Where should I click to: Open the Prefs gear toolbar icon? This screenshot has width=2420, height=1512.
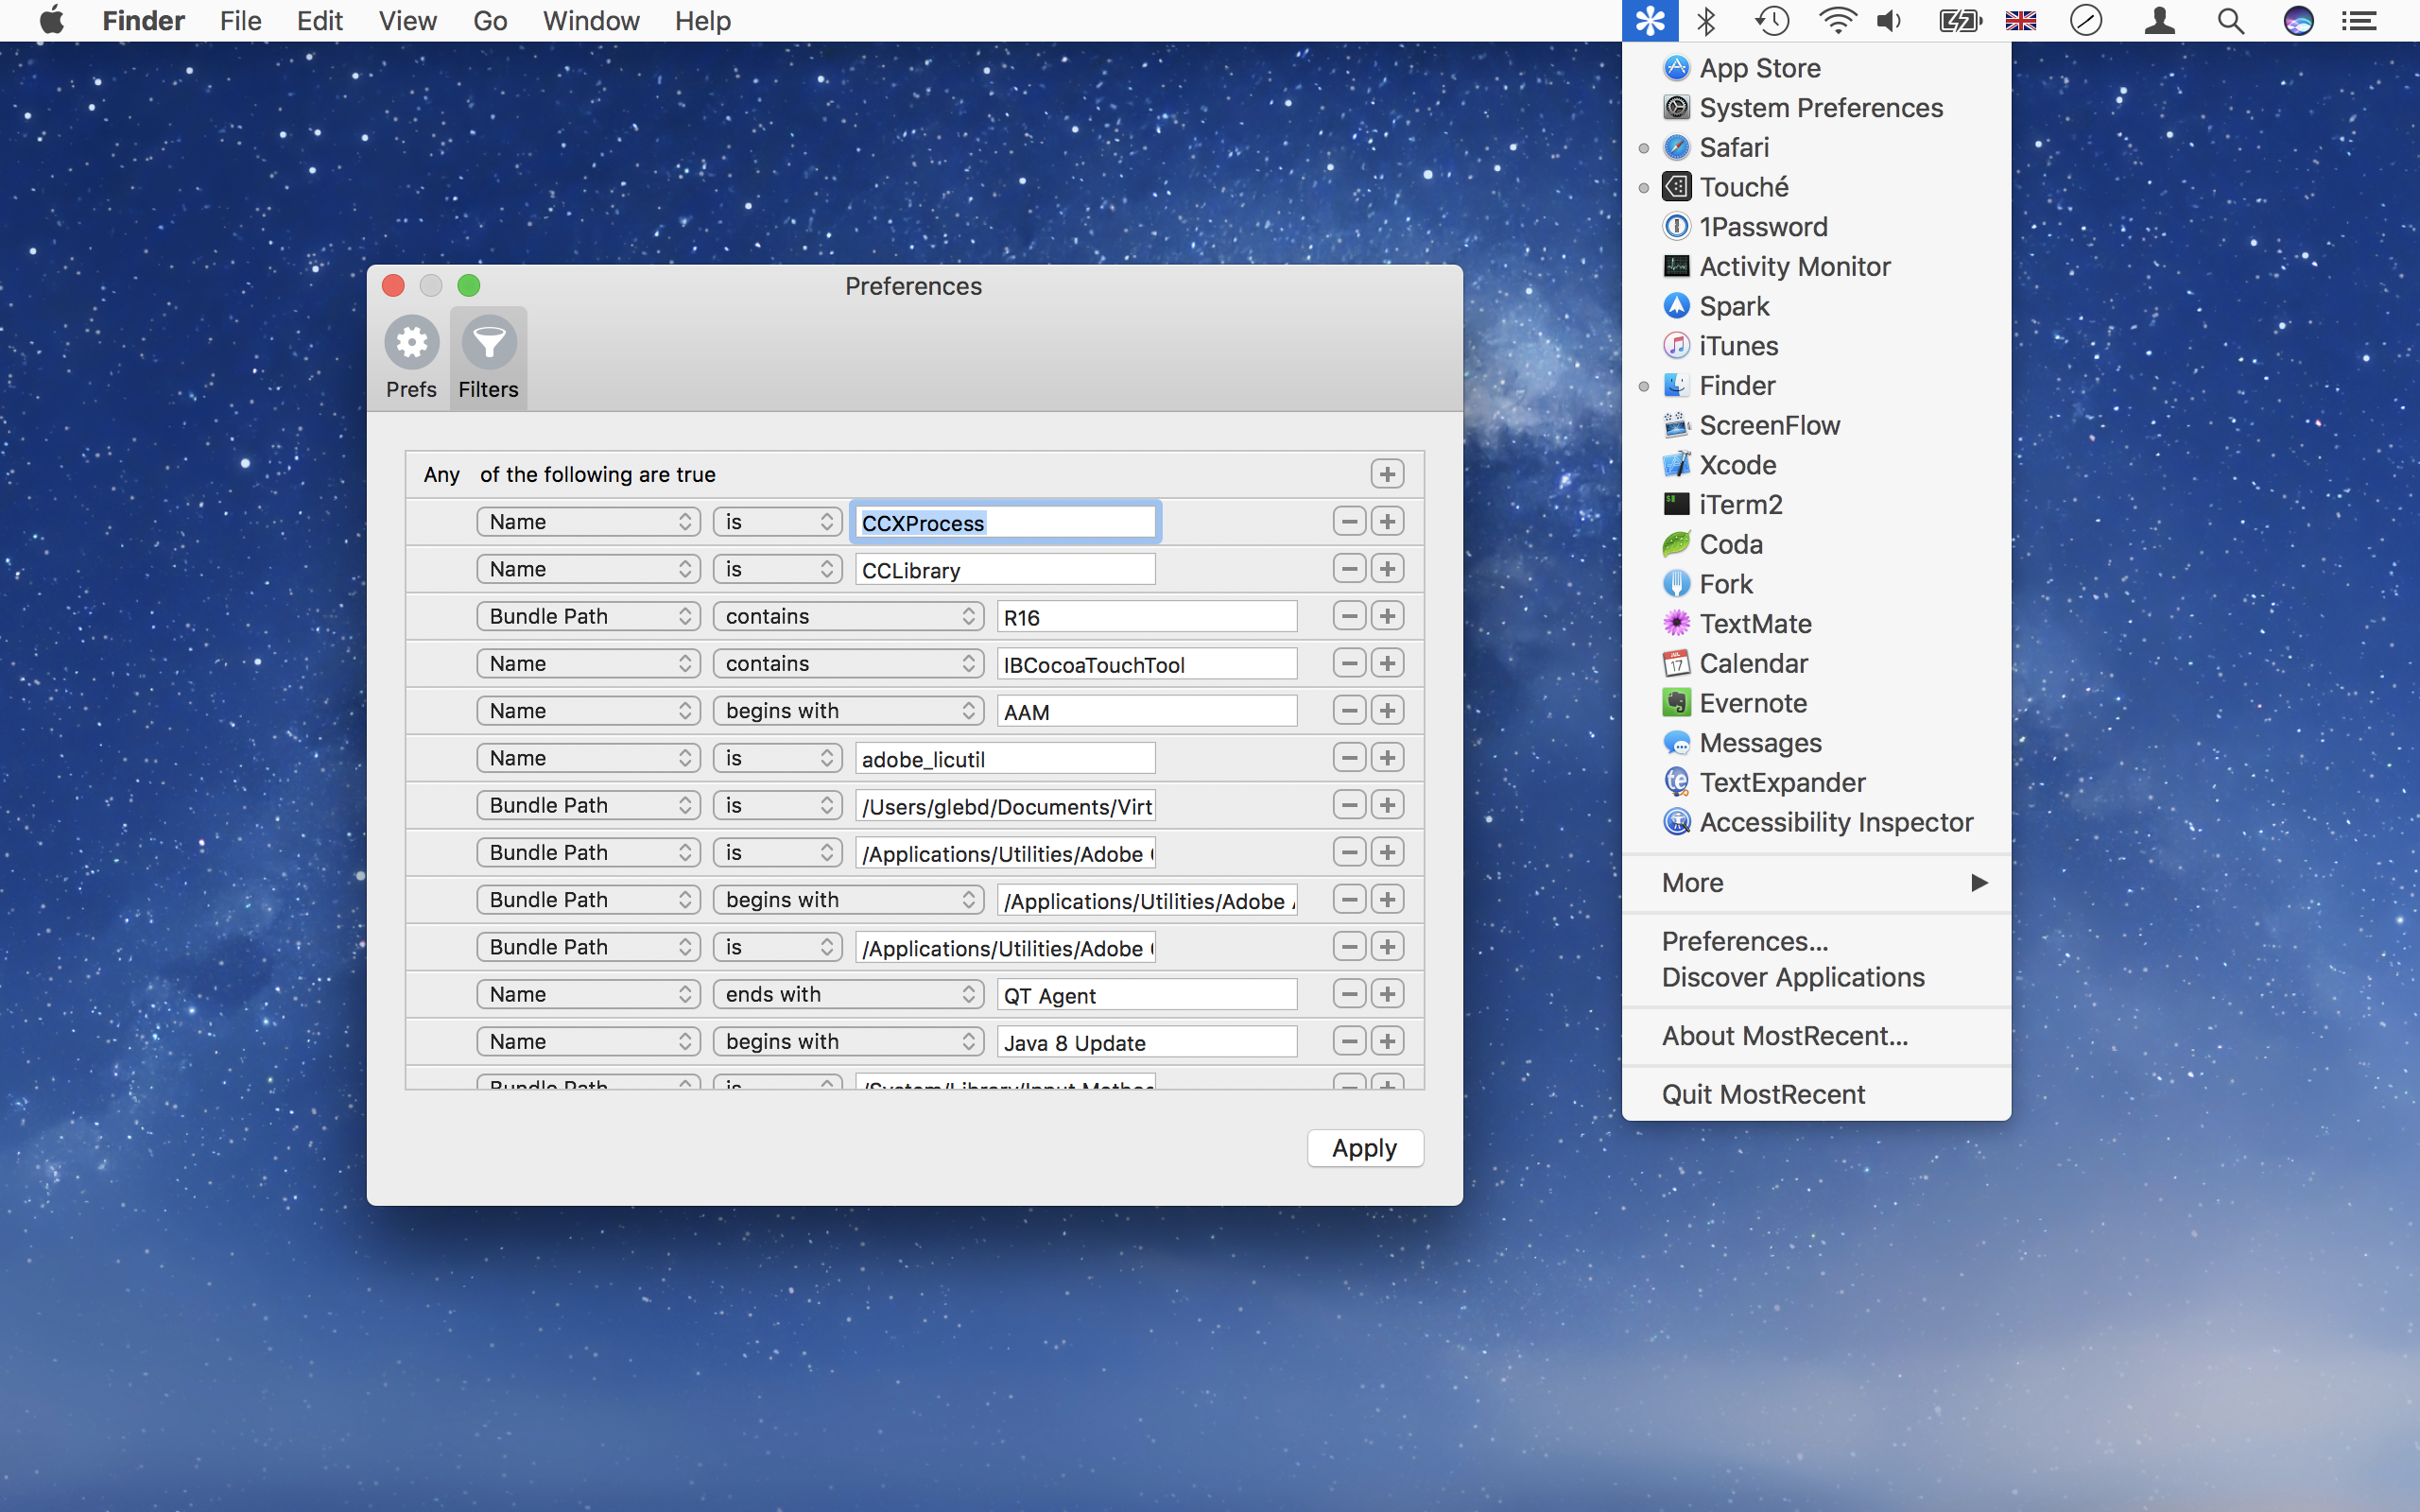pyautogui.click(x=411, y=344)
